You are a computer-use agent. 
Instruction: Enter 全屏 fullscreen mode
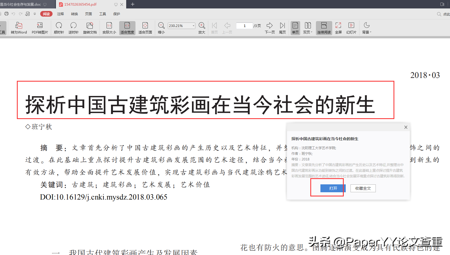click(x=338, y=28)
